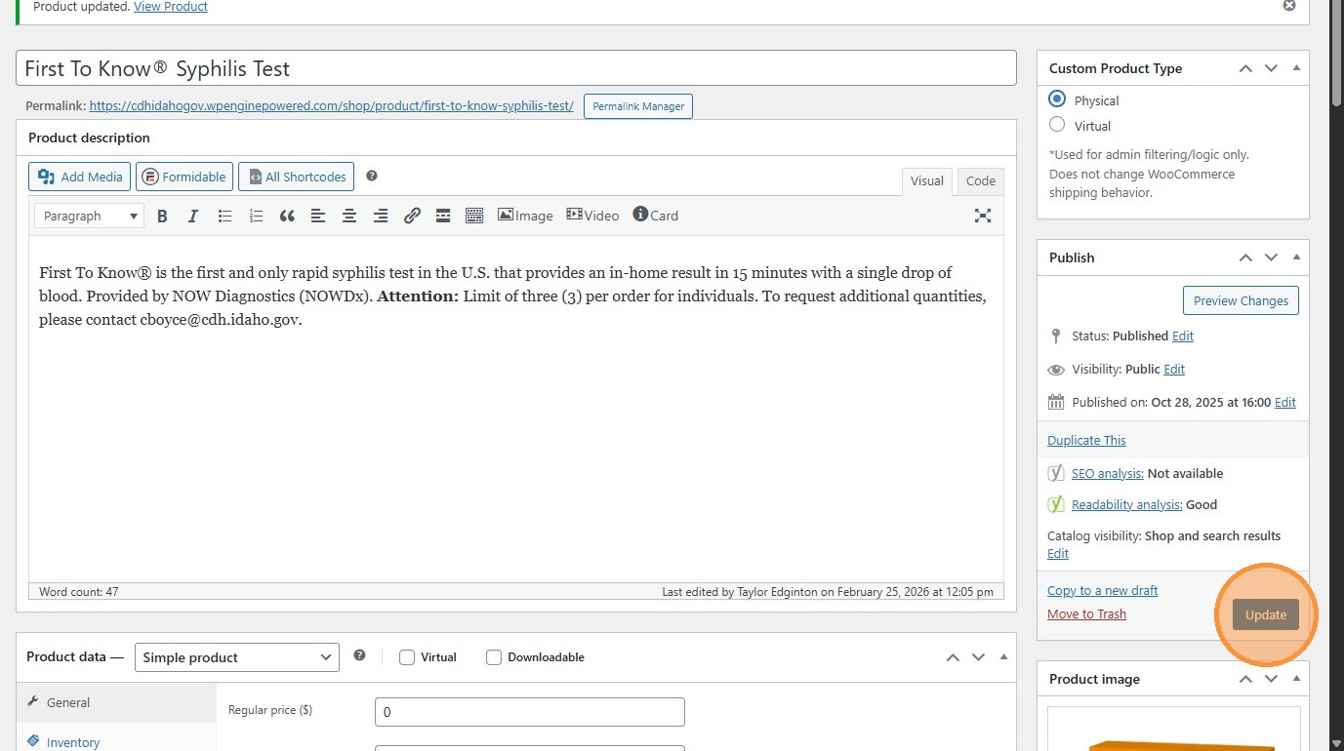The width and height of the screenshot is (1344, 751).
Task: Toggle bold formatting in the editor toolbar
Action: tap(163, 216)
